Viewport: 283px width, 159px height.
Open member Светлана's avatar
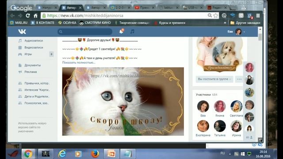[236, 106]
